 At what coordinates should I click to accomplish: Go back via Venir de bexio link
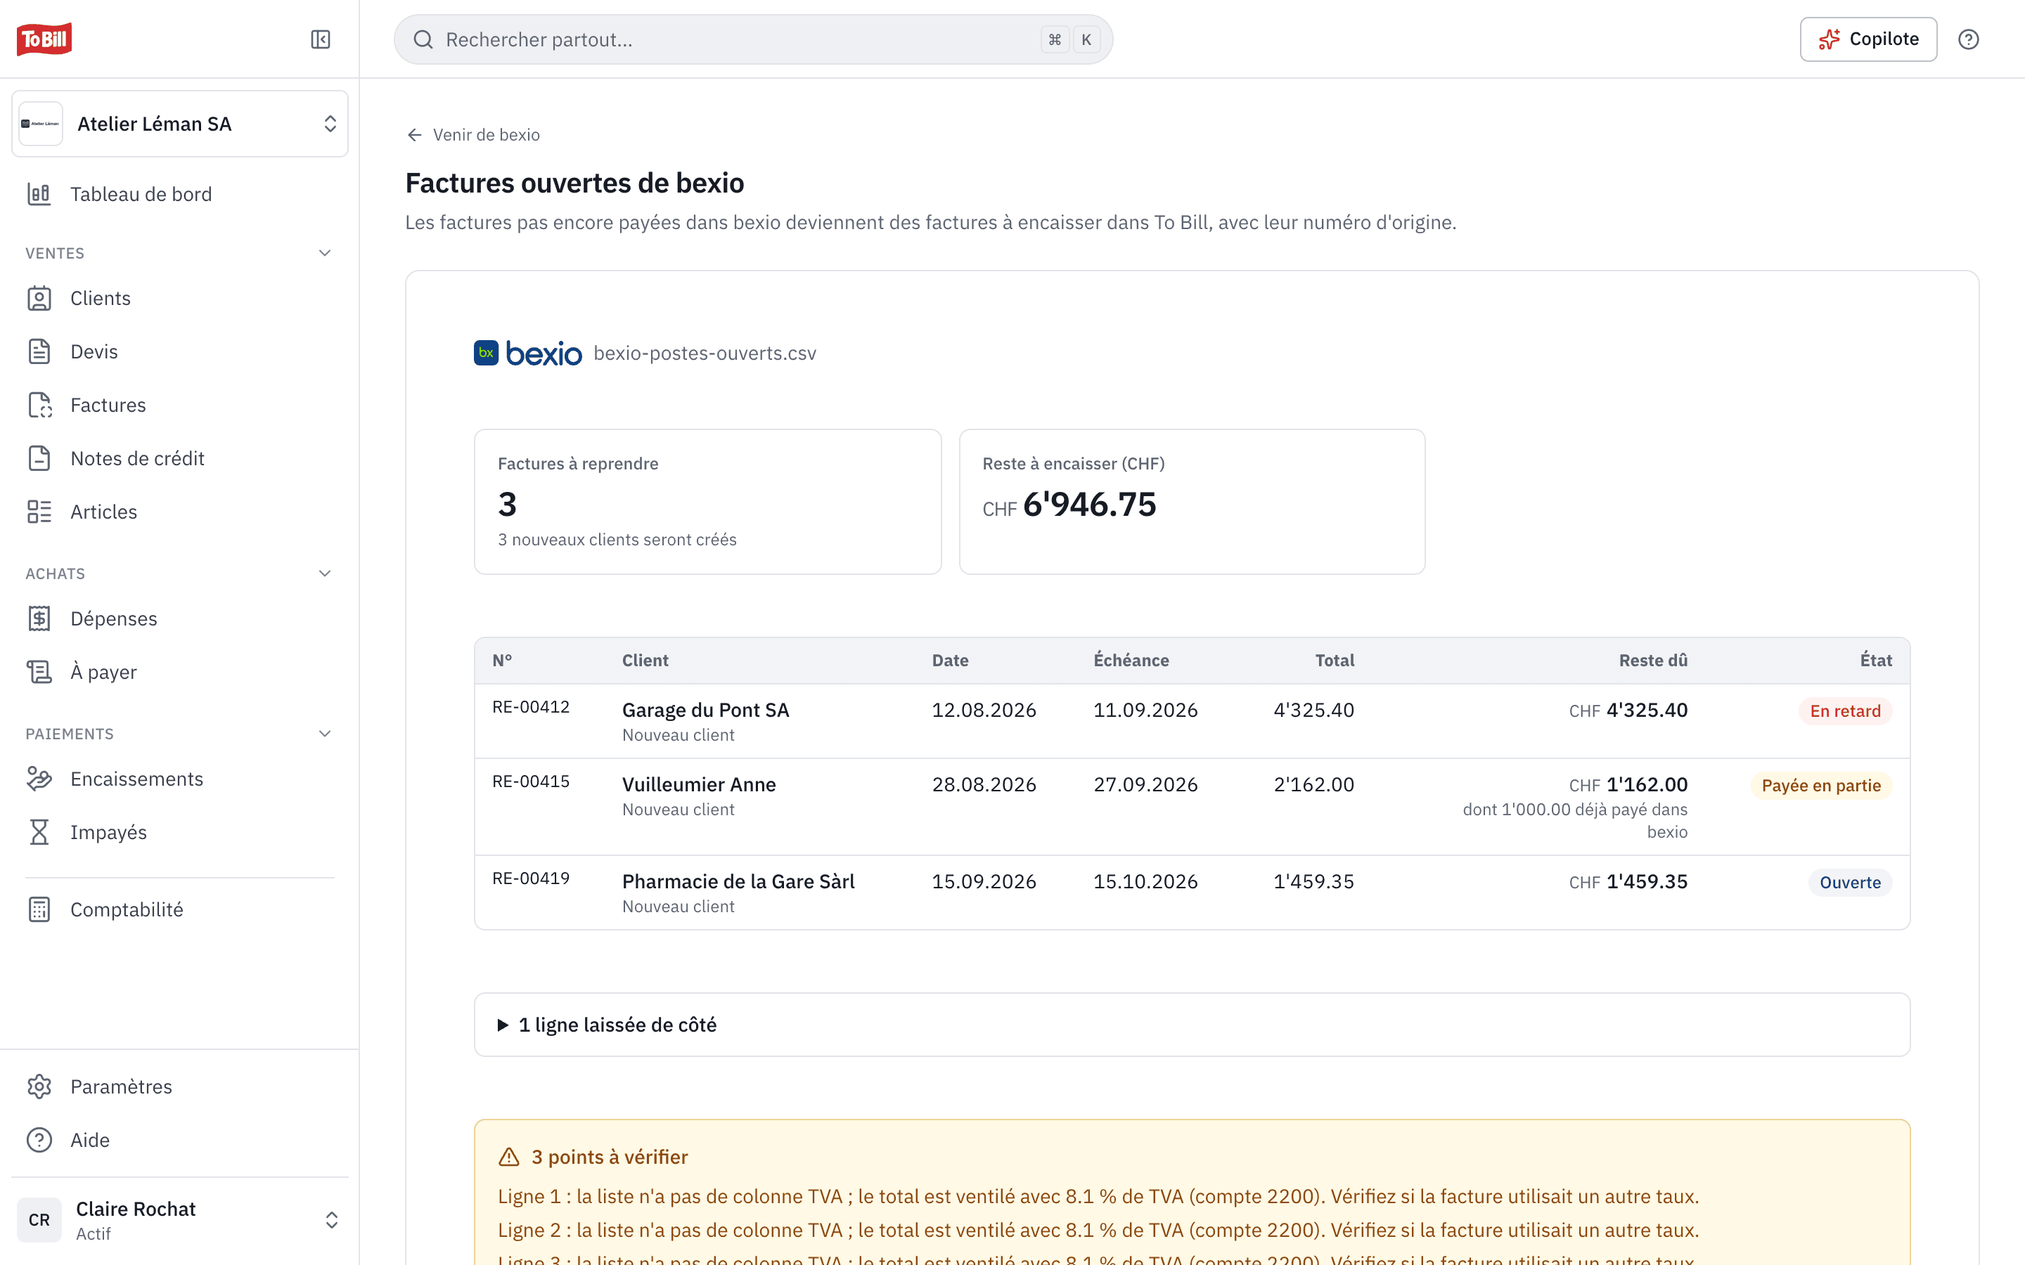coord(472,135)
